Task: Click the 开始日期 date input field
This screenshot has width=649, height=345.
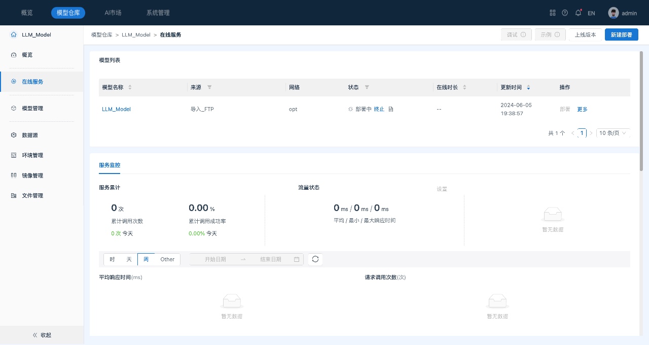Action: tap(215, 259)
